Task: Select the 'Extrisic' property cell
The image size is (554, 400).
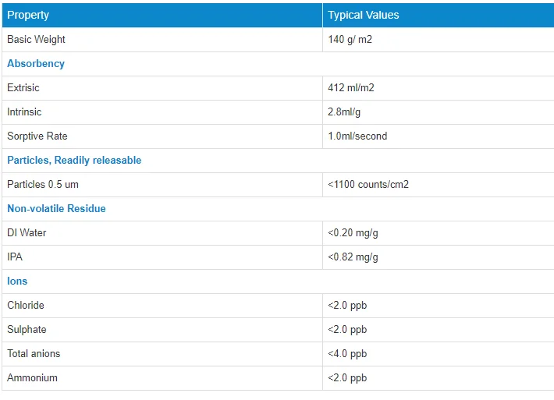Action: click(x=162, y=88)
